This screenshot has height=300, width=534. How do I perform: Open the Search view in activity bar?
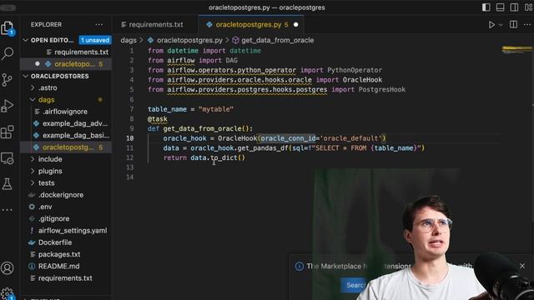pos(8,53)
